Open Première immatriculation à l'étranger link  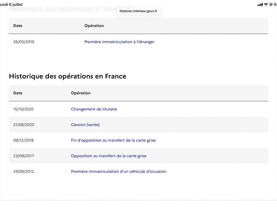[119, 42]
